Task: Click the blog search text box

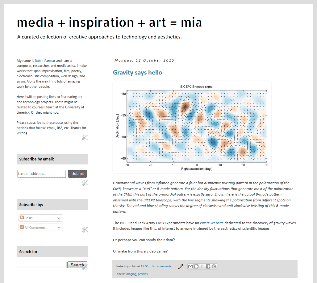Action: coord(42,265)
